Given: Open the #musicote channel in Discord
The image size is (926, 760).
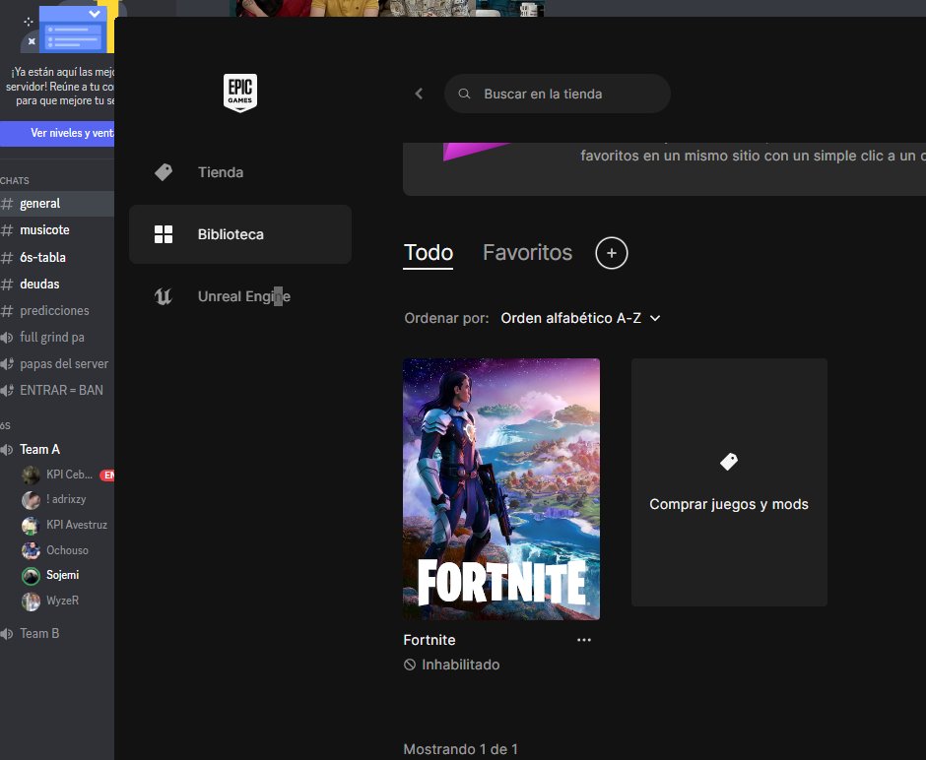Looking at the screenshot, I should pyautogui.click(x=57, y=230).
